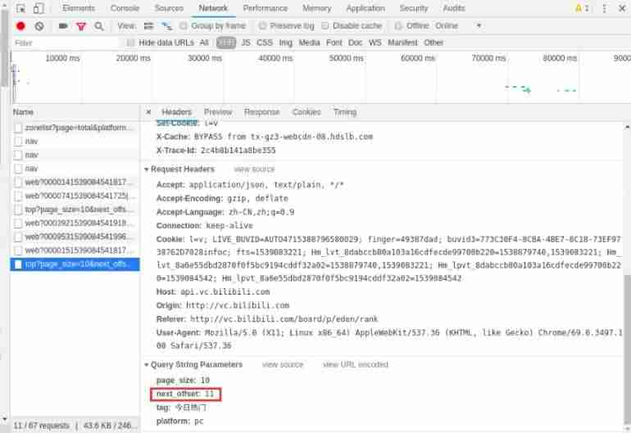Clear the network log with the clear icon
The height and width of the screenshot is (433, 631).
coord(39,26)
